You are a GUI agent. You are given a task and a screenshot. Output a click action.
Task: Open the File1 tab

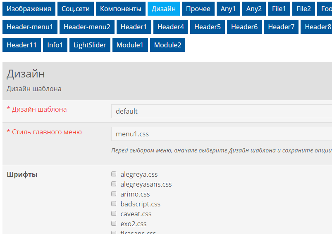pos(279,9)
